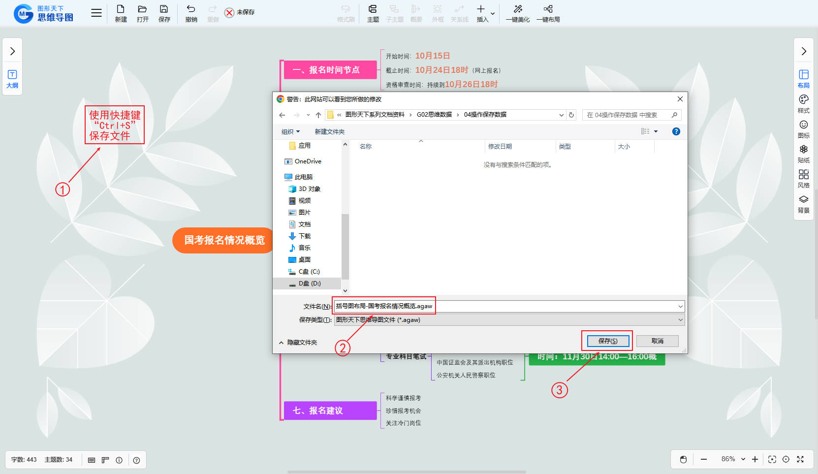The height and width of the screenshot is (474, 818).
Task: Click the 新建 (New) toolbar icon
Action: point(121,13)
